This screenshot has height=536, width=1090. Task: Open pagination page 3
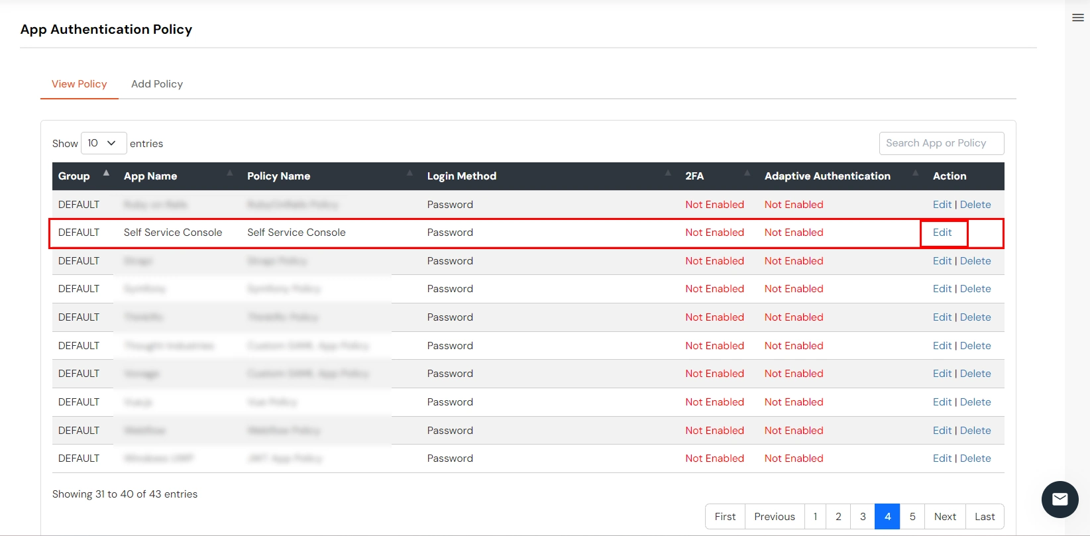(863, 517)
